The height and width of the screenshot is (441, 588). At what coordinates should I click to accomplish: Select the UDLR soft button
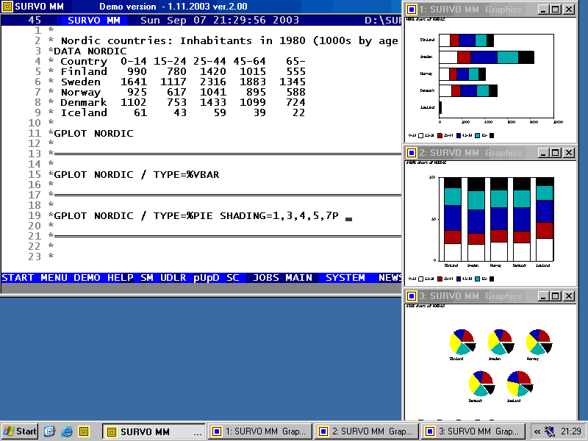(173, 278)
